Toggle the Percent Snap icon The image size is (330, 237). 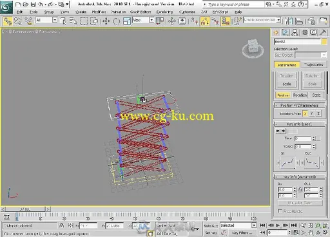215,21
